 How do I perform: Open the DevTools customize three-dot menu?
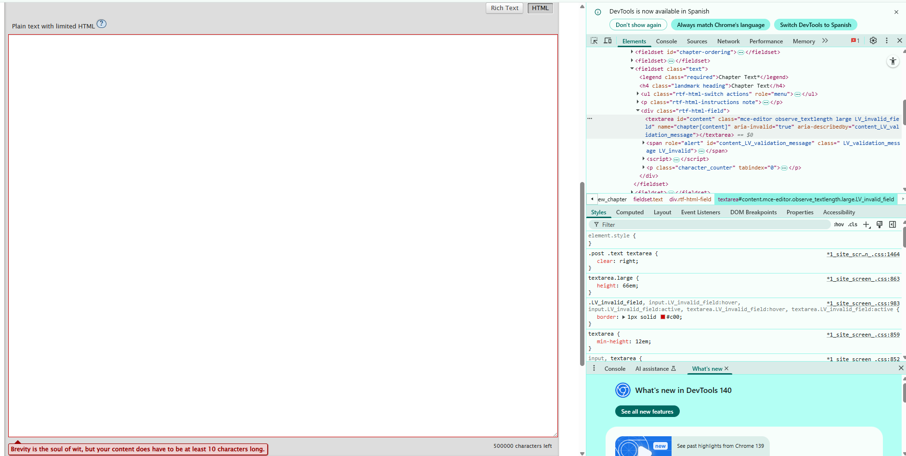coord(887,40)
